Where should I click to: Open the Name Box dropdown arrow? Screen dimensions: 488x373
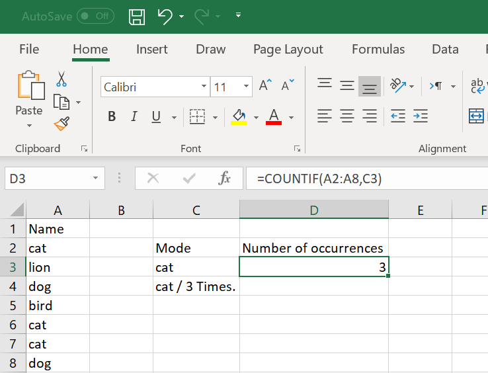pos(95,179)
